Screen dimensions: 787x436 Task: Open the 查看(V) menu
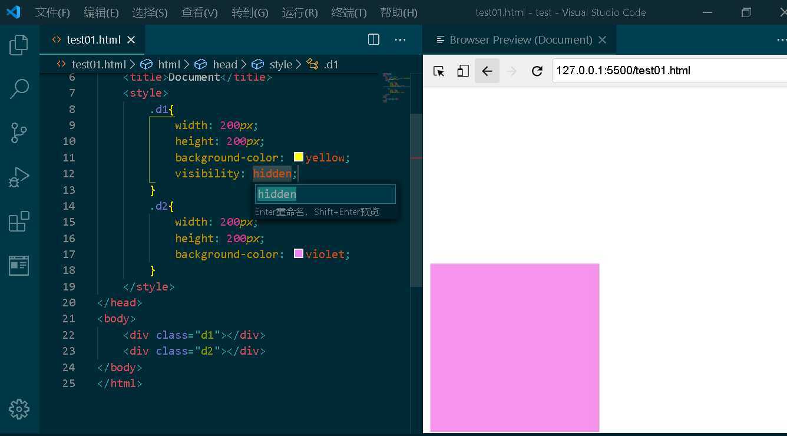coord(200,12)
